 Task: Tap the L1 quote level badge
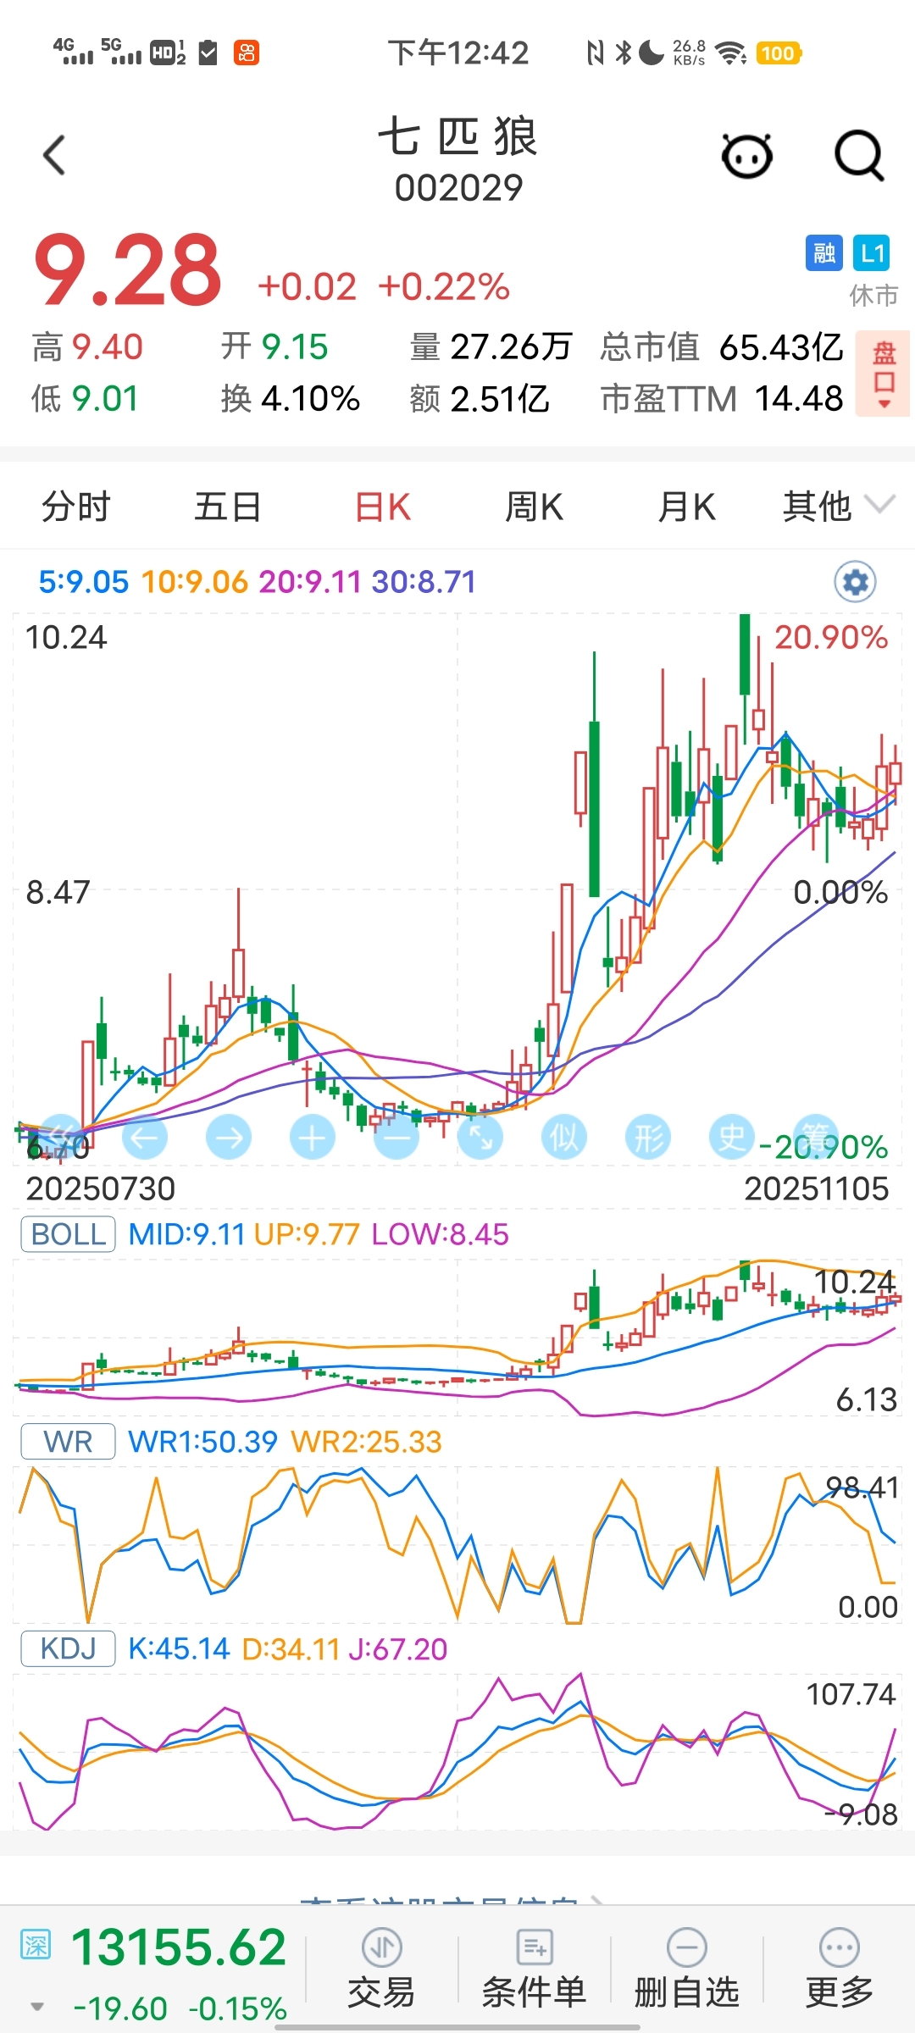(872, 252)
